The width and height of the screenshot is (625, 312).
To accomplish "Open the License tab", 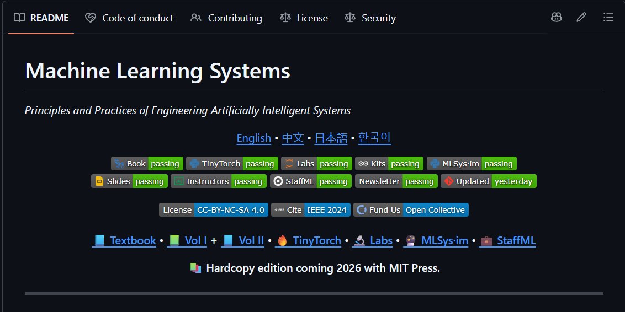I will click(x=304, y=18).
